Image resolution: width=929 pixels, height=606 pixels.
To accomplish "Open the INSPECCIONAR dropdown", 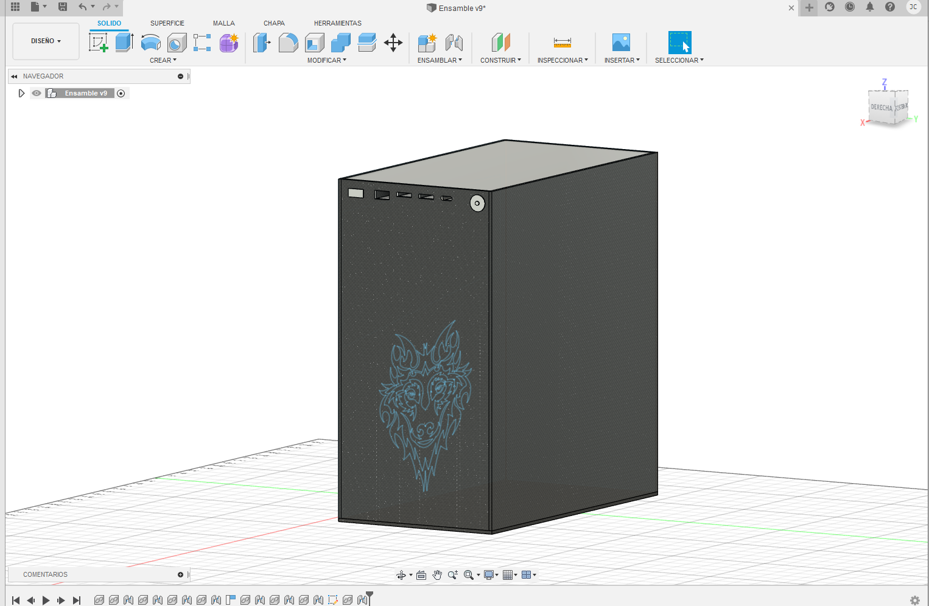I will click(563, 60).
